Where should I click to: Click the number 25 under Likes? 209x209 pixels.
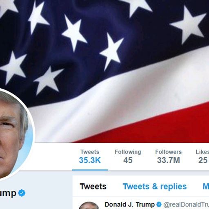[203, 160]
